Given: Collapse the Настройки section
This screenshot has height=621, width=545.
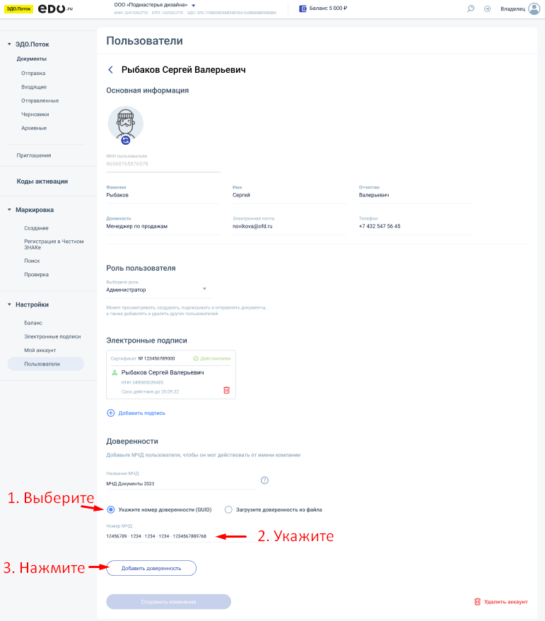Looking at the screenshot, I should click(x=9, y=304).
